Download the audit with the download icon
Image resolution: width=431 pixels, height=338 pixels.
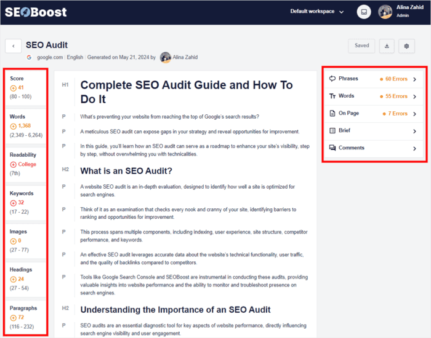pyautogui.click(x=387, y=46)
